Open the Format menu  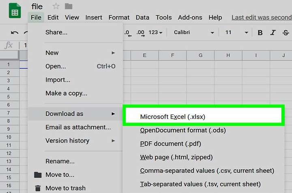(119, 17)
